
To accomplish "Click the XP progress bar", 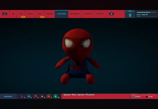I will coord(146,12).
